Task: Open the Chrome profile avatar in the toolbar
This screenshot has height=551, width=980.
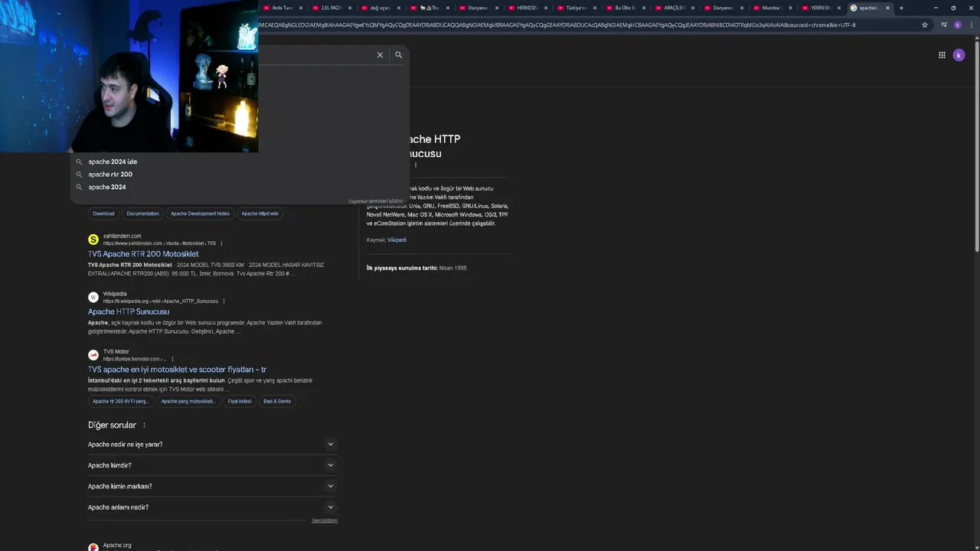Action: (x=957, y=24)
